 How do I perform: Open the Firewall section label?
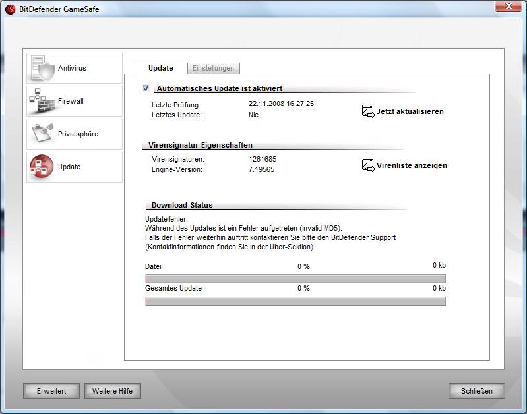pos(71,101)
